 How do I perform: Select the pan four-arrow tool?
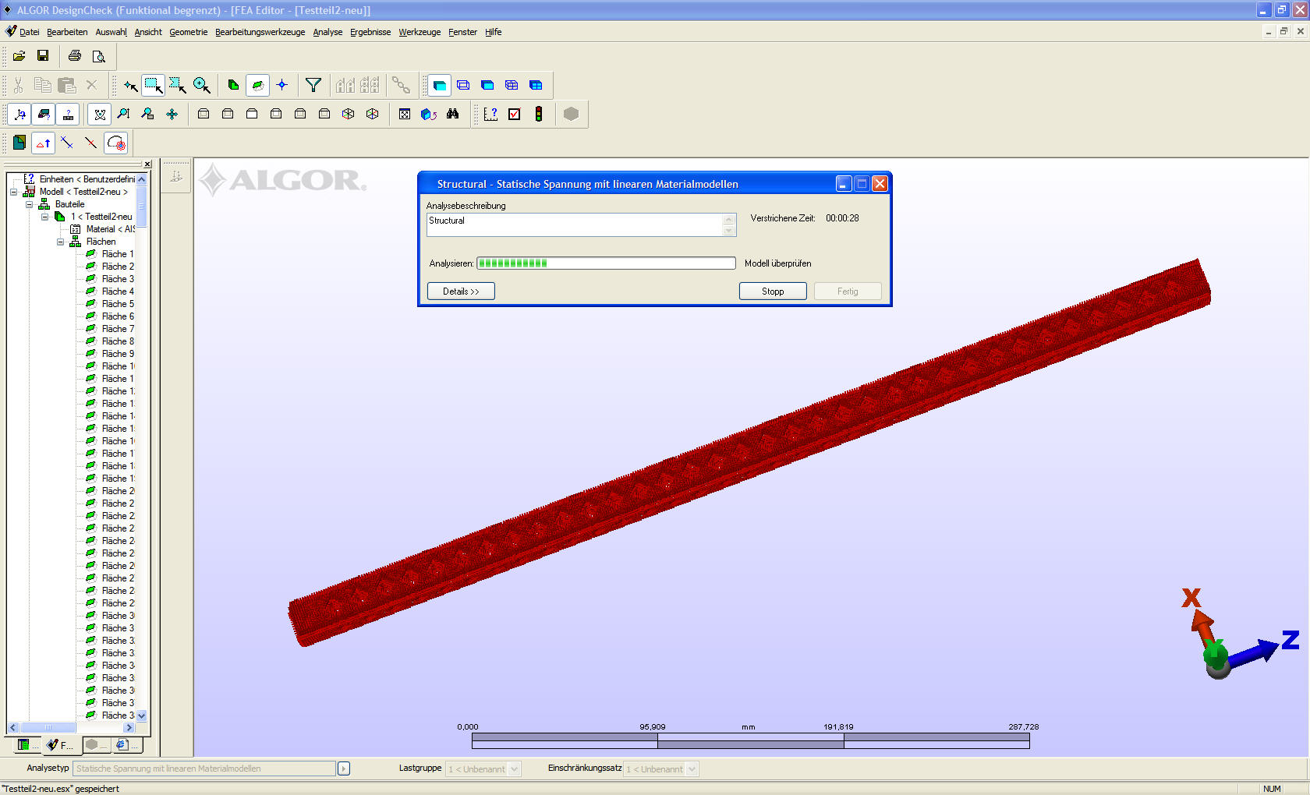[x=172, y=115]
